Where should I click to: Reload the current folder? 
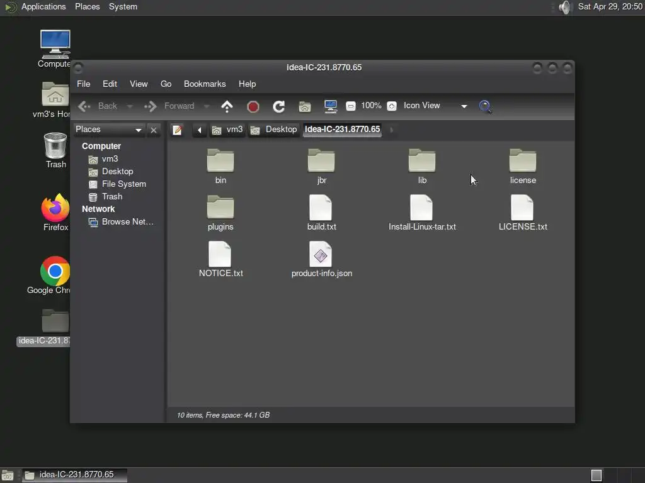pyautogui.click(x=278, y=107)
